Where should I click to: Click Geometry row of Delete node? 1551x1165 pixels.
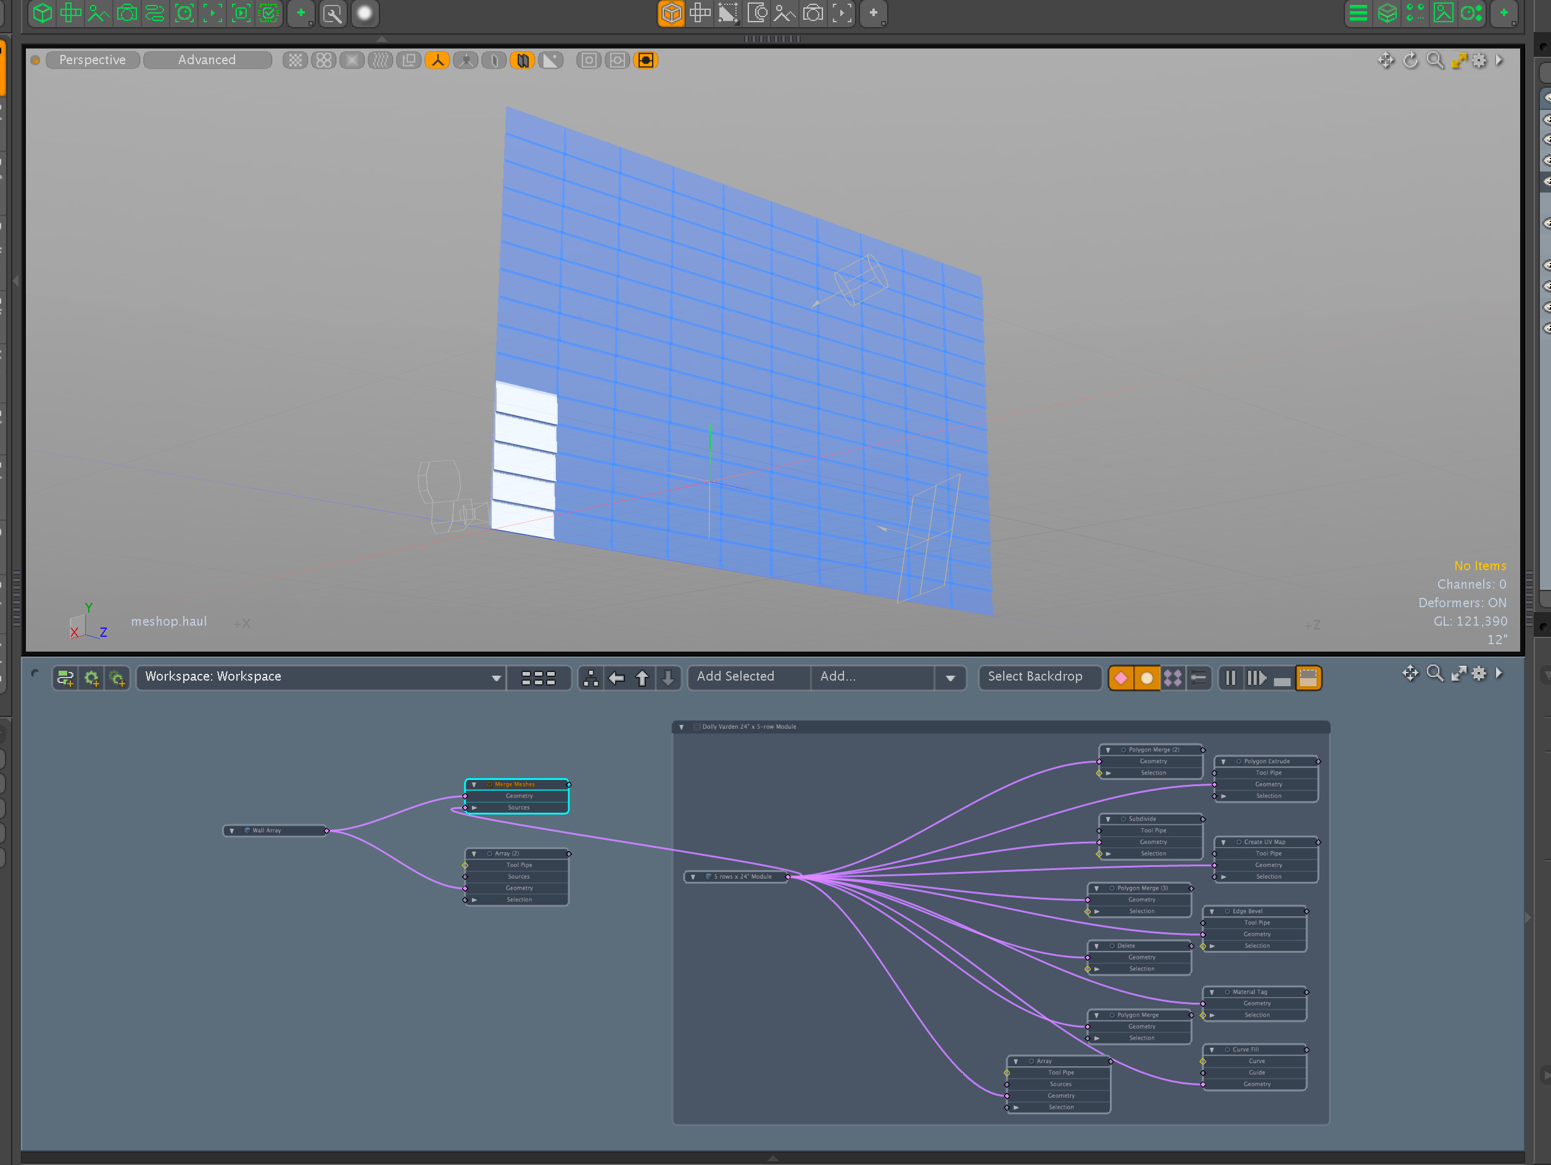(1139, 958)
